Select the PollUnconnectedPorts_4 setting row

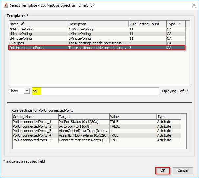(97, 135)
